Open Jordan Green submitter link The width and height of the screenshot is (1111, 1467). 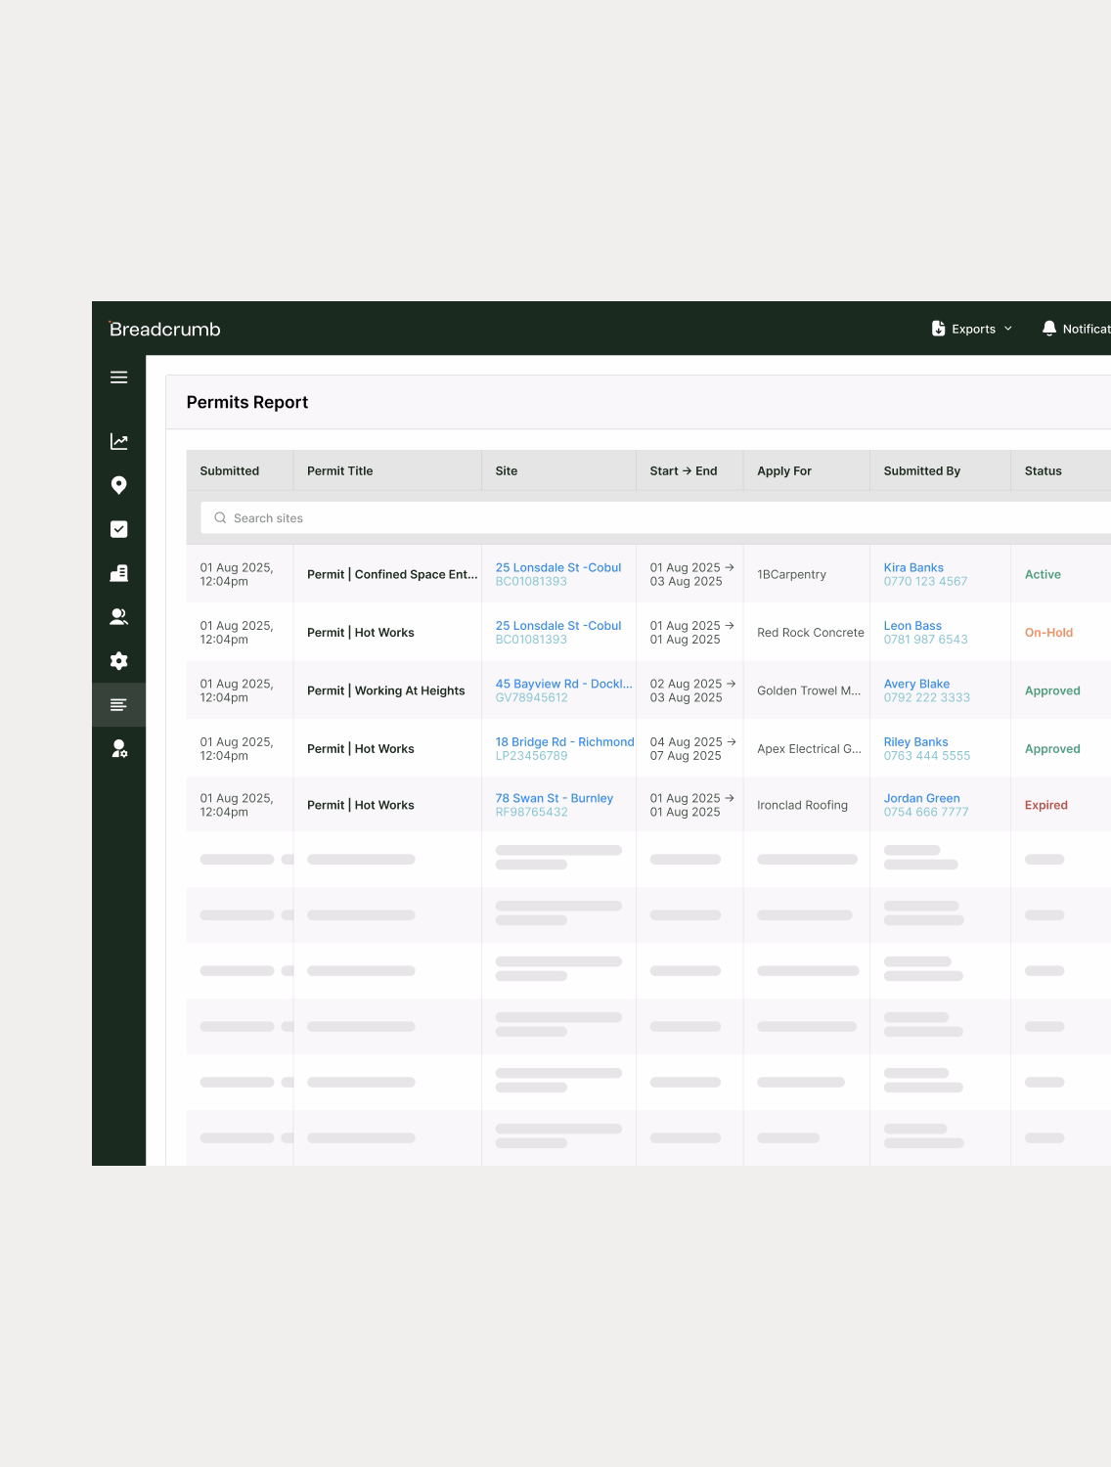tap(921, 798)
